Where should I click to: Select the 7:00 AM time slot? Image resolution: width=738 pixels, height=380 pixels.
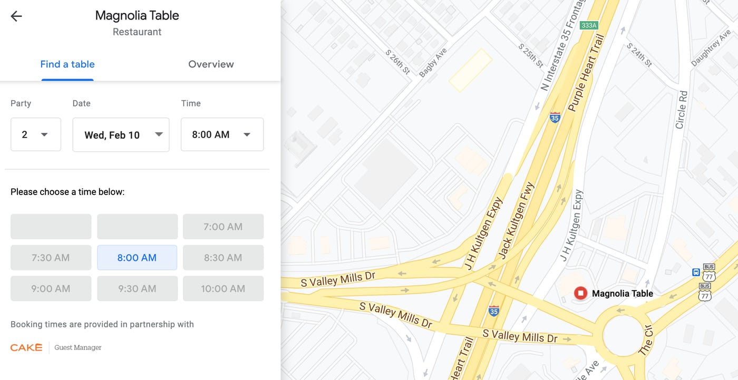pos(223,227)
